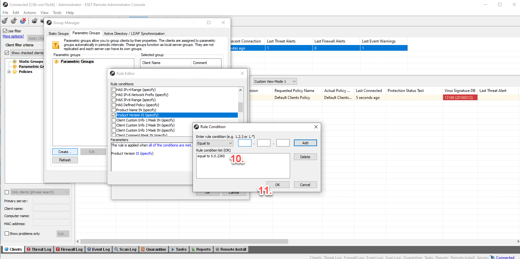The width and height of the screenshot is (520, 259).
Task: Expand the Policies tree node
Action: tap(9, 72)
